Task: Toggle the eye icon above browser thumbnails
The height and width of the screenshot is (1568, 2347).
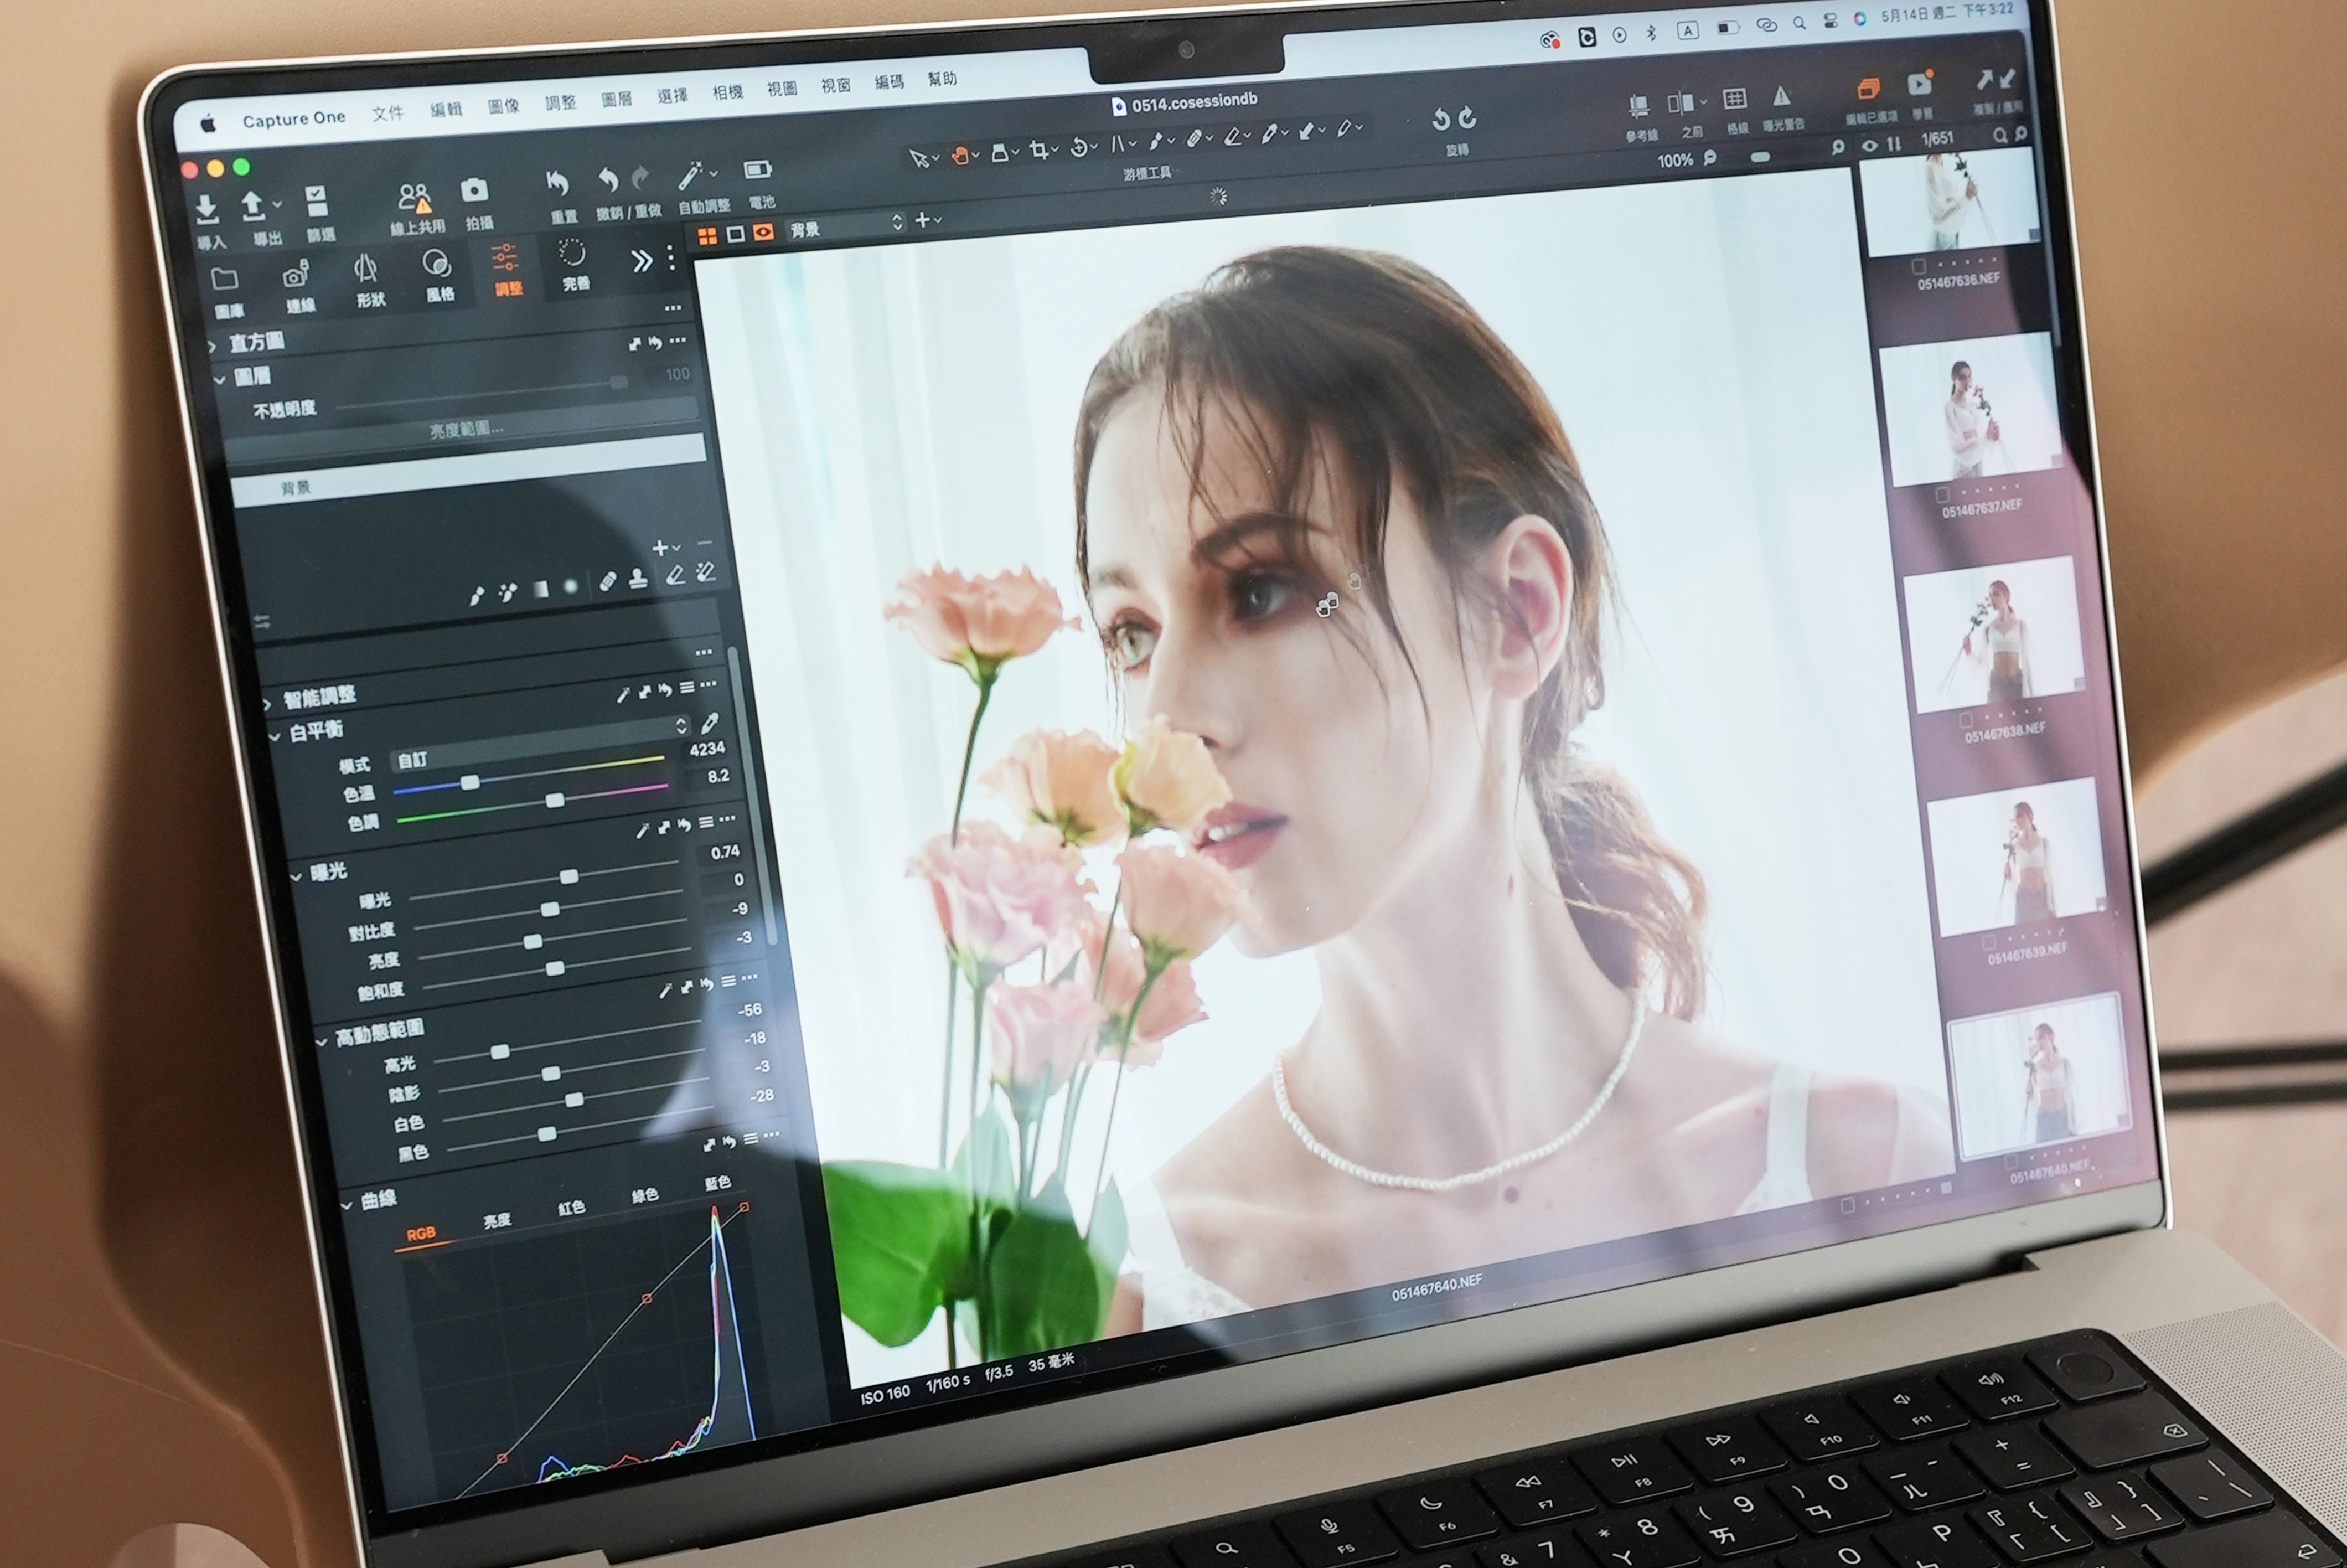Action: click(1869, 145)
